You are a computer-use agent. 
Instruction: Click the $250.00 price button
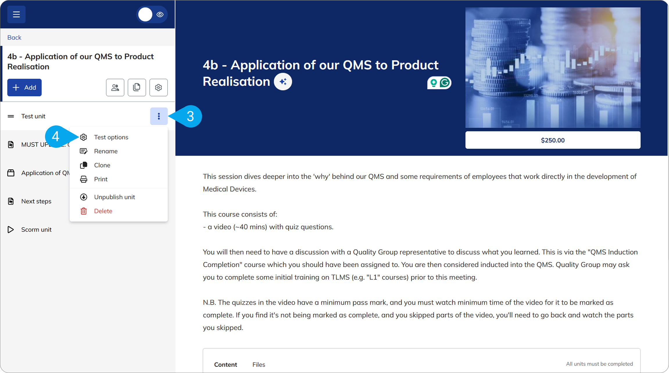(x=553, y=140)
